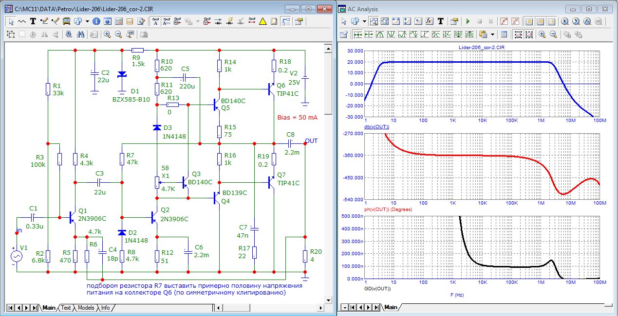Screen dimensions: 618x316
Task: Select the Text tool in schematic toolbar
Action: coord(33,21)
